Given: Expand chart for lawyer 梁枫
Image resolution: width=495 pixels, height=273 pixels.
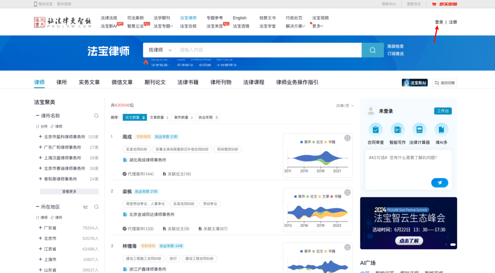Looking at the screenshot, I should pyautogui.click(x=347, y=192).
